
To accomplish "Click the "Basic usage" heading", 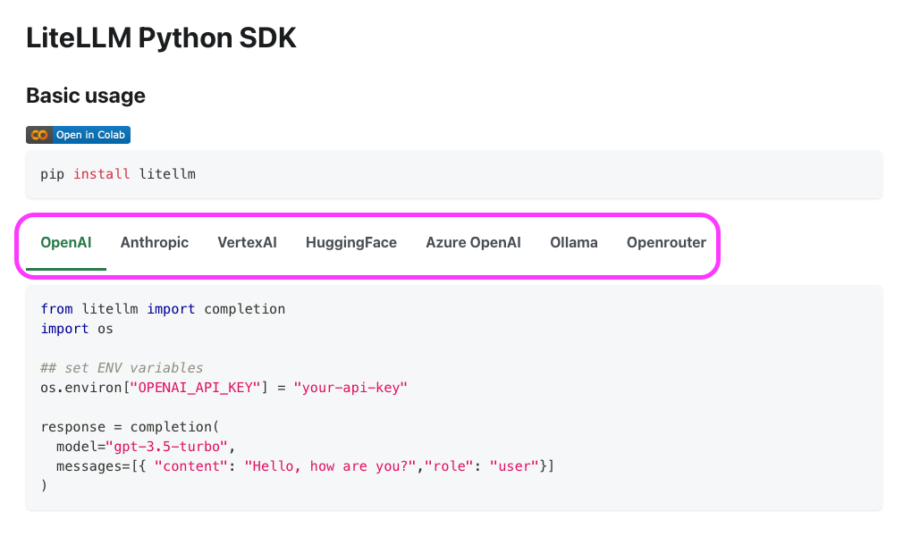I will coord(86,96).
